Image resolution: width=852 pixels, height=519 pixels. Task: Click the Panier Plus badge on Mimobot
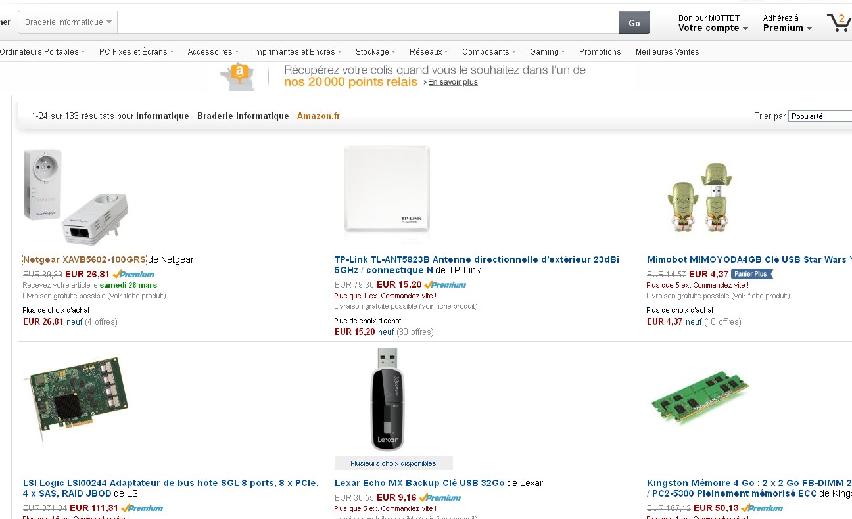pyautogui.click(x=752, y=275)
